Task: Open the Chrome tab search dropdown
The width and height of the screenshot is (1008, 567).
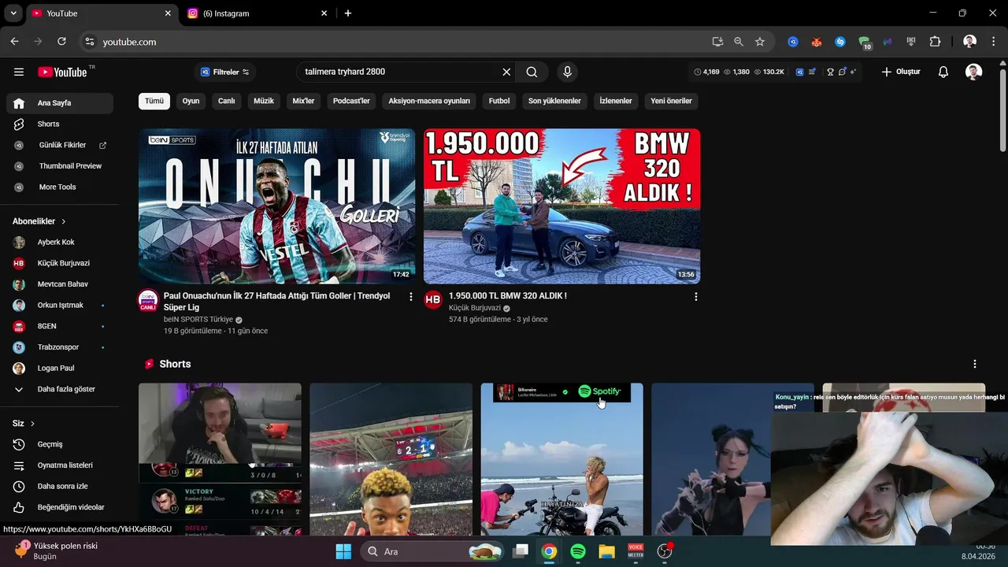Action: tap(14, 13)
